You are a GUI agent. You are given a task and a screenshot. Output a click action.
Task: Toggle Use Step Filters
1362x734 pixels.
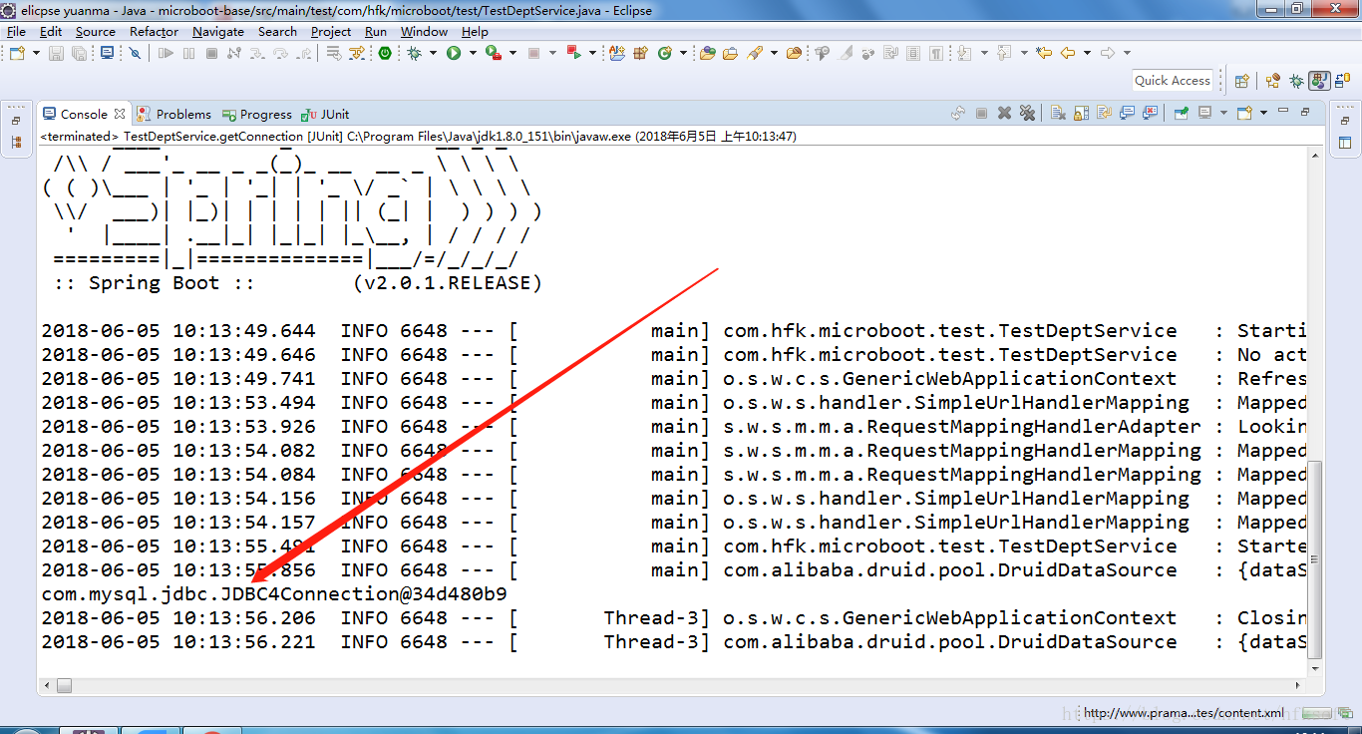[356, 53]
